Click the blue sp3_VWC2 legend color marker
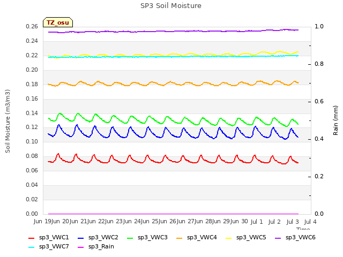The width and height of the screenshot is (343, 257). pyautogui.click(x=81, y=238)
